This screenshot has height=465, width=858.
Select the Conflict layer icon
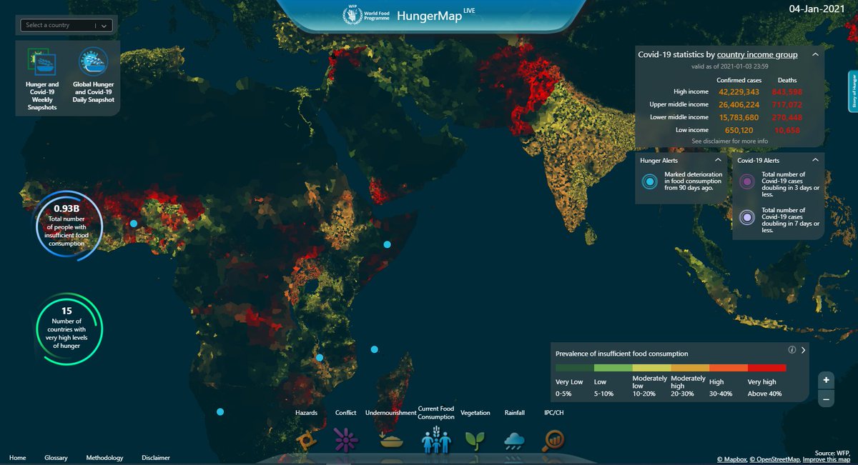(345, 440)
